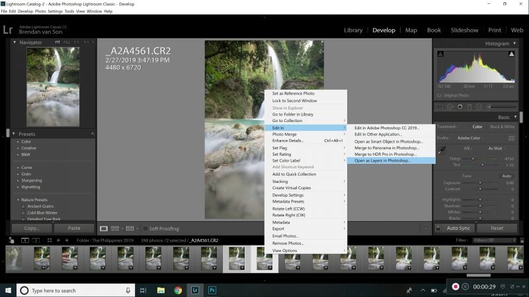Choose Edit in Adobe Photoshop CC 2019
The width and height of the screenshot is (529, 297).
click(391, 128)
